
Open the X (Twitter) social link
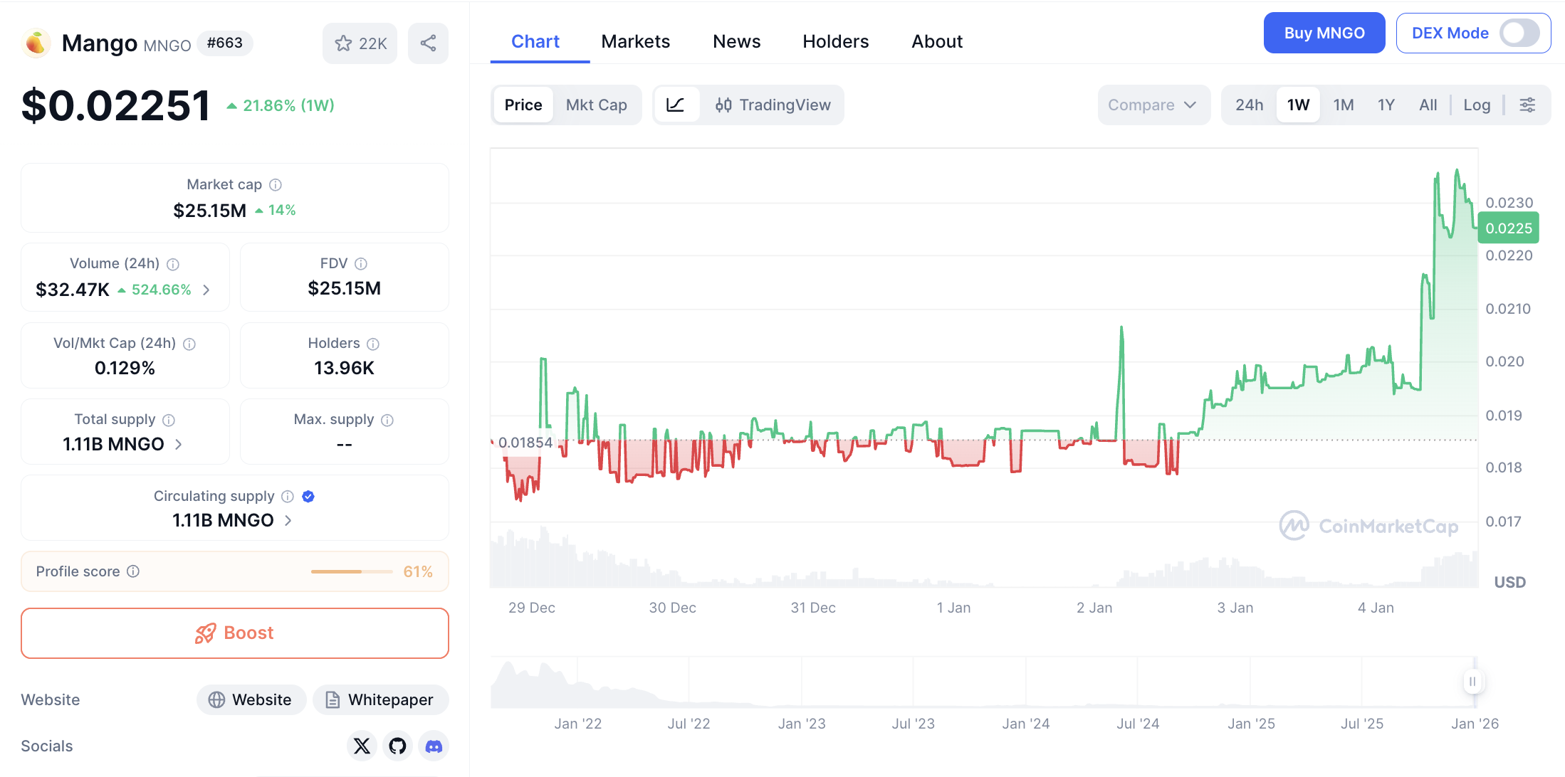pyautogui.click(x=362, y=746)
